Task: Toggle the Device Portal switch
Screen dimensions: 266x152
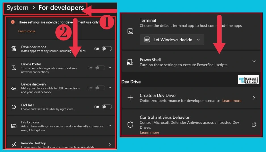Action: click(100, 68)
